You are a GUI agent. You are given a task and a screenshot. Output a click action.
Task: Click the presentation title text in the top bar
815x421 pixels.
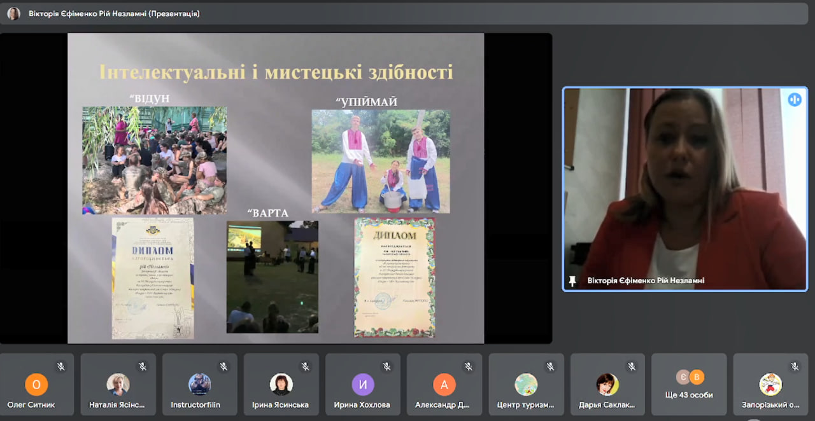tap(114, 13)
